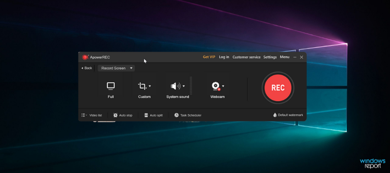The image size is (390, 173).
Task: Select the Full screen monitor icon
Action: (110, 86)
